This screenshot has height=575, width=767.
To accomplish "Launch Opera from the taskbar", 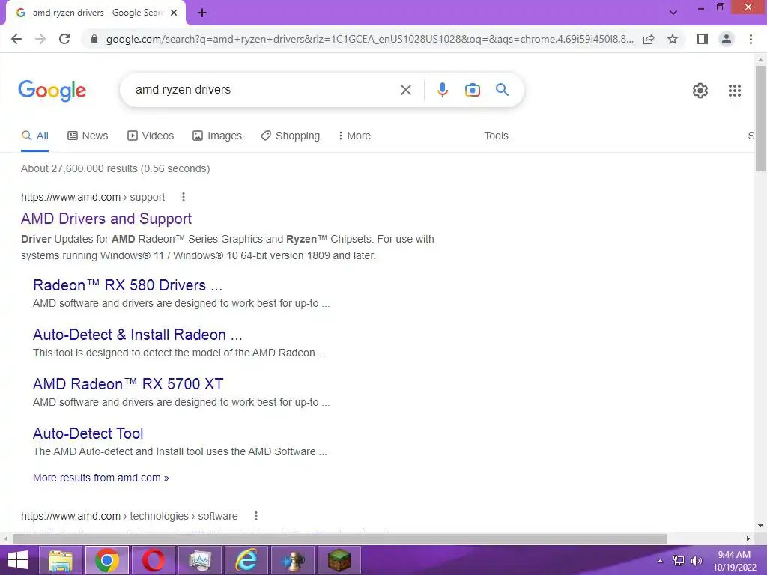I will click(x=154, y=560).
